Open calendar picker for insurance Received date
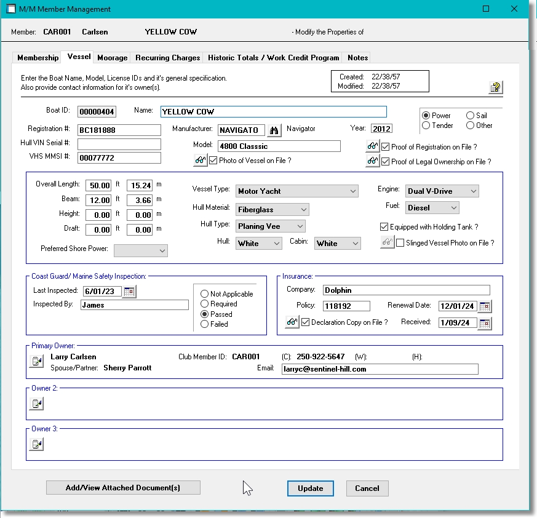This screenshot has height=518, width=537. tap(485, 323)
